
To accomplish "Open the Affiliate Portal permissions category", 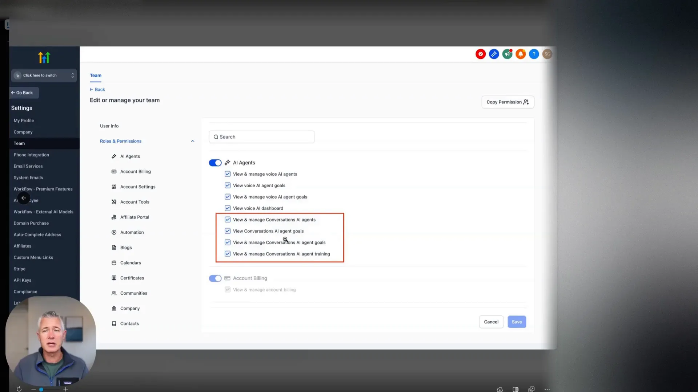I will (134, 217).
